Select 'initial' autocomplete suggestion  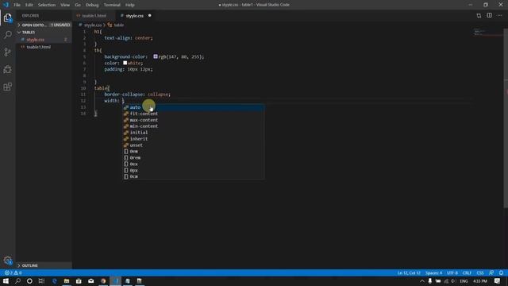point(194,133)
